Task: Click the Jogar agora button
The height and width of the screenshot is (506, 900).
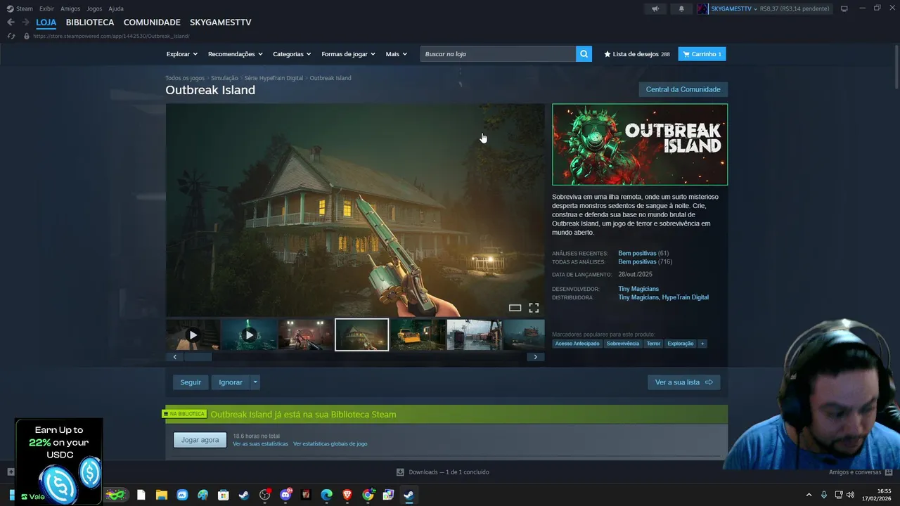Action: 200,440
